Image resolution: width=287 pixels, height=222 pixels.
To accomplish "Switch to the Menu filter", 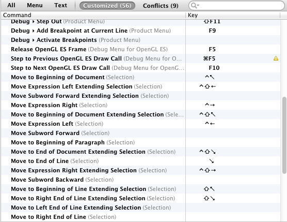I will (x=35, y=5).
